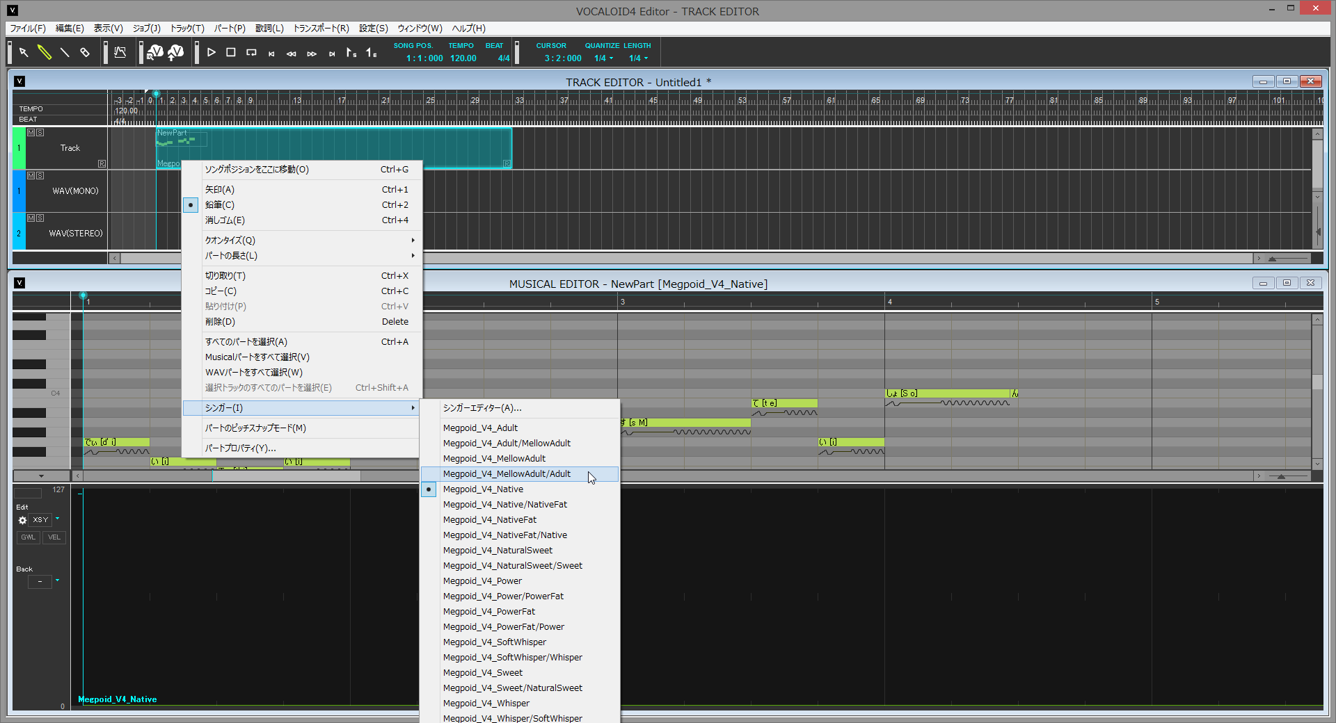Click the second VOCALOID export job icon
Viewport: 1336px width, 723px height.
(x=176, y=53)
